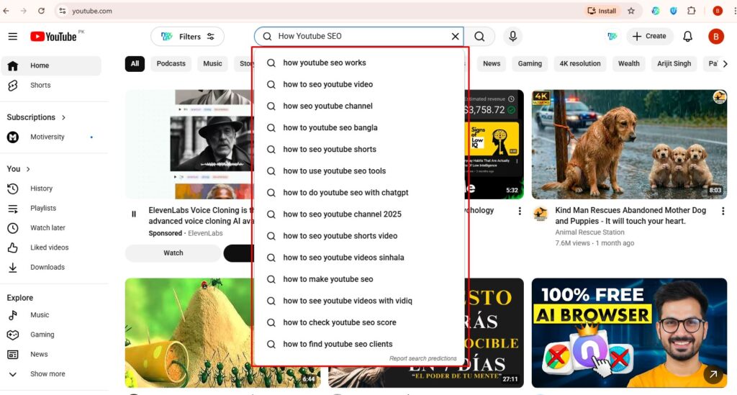The height and width of the screenshot is (395, 737).
Task: Open the notifications bell
Action: click(x=687, y=36)
